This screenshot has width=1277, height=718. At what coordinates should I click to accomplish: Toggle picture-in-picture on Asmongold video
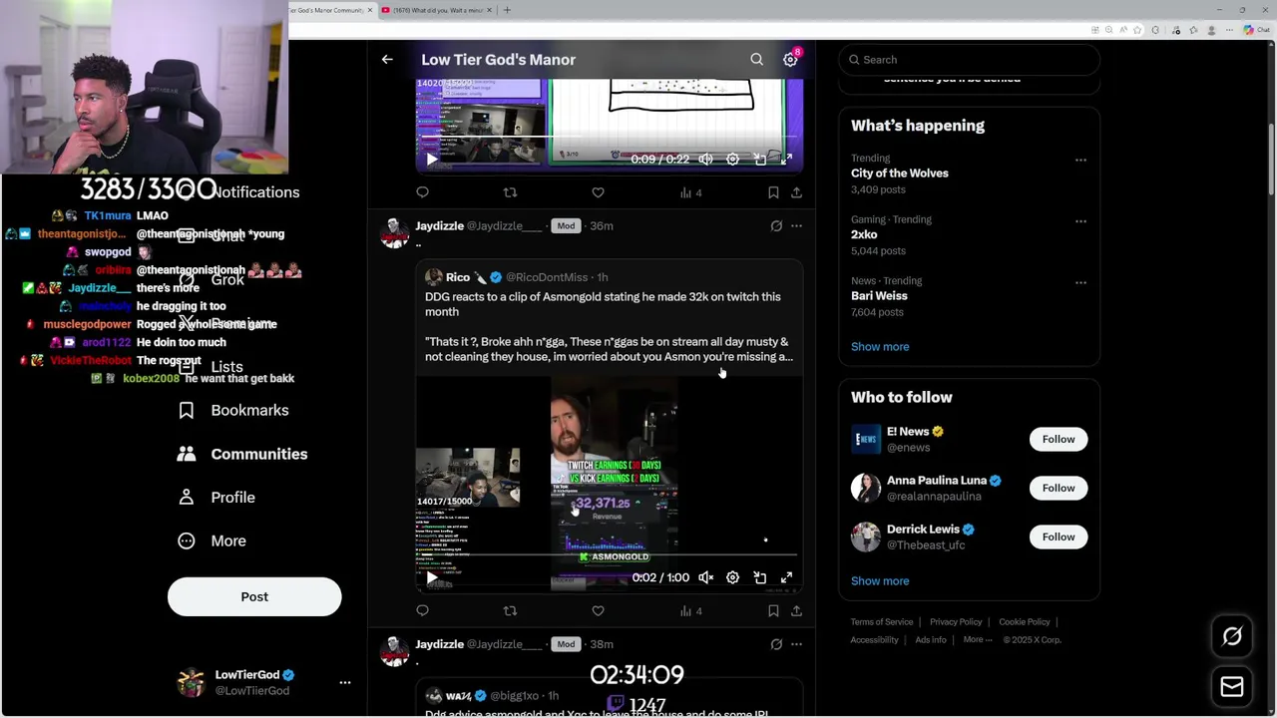coord(760,577)
